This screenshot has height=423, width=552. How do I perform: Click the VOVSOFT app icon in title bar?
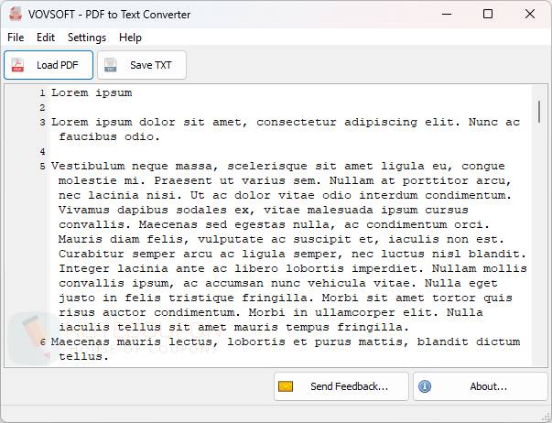point(16,14)
